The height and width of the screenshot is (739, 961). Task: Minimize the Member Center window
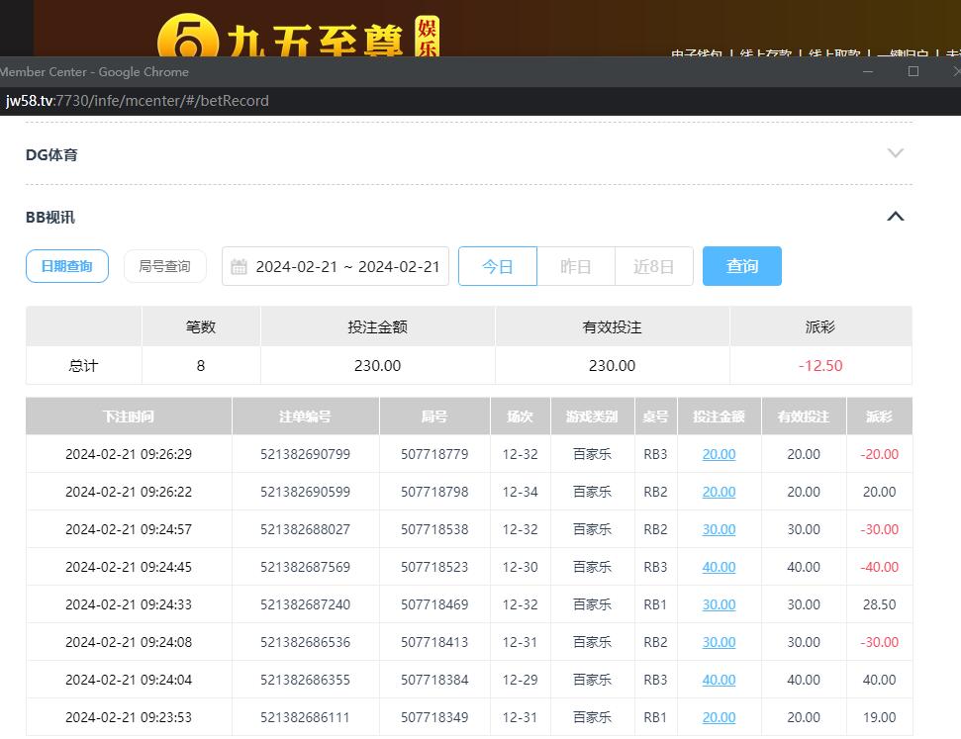coord(868,71)
